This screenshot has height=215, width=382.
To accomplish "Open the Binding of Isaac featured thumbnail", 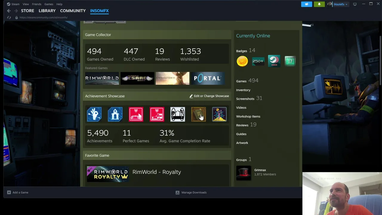I will [137, 78].
